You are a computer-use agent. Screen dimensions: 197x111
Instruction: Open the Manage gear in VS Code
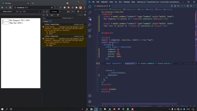90,101
